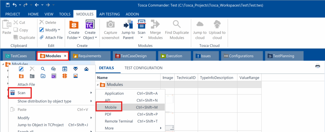
Task: Click the Undo arrow in the title bar
Action: point(14,4)
